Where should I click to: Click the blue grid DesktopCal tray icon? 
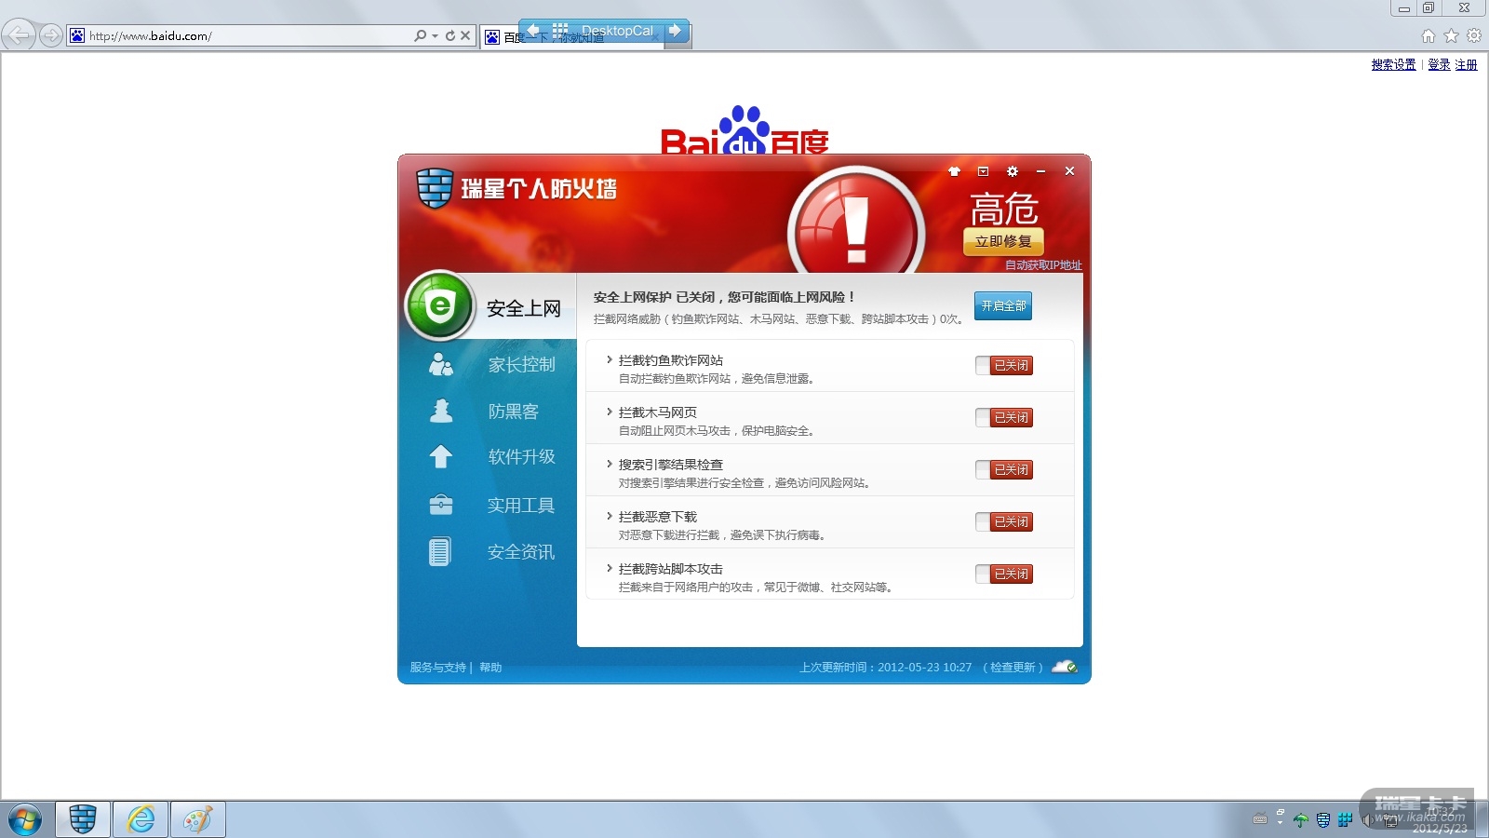coord(1346,819)
